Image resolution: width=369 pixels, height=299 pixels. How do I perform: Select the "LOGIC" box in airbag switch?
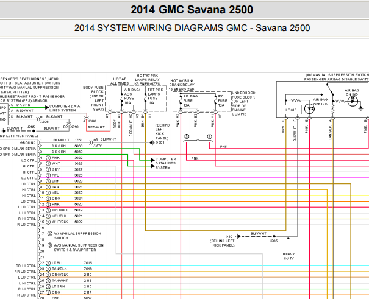292,110
